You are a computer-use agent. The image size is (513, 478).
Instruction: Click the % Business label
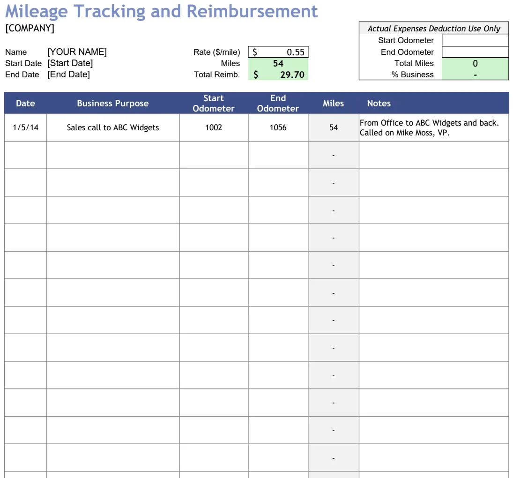coord(413,75)
